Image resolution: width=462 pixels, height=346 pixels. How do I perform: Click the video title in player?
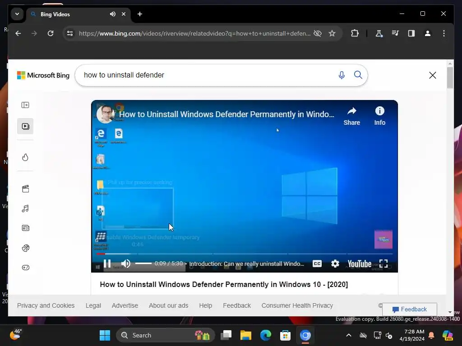click(x=226, y=114)
